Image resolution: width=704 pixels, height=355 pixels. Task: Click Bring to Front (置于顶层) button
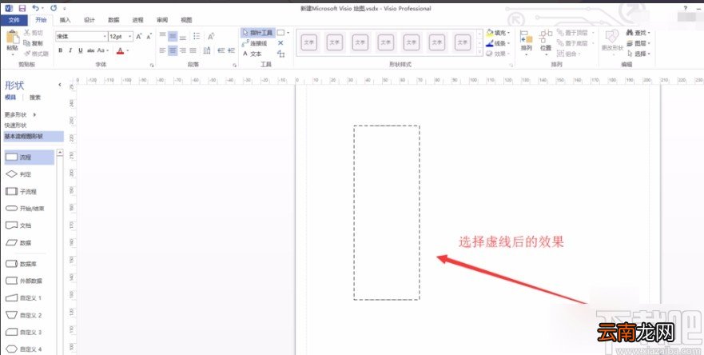[575, 33]
